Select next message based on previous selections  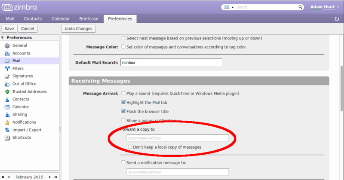click(x=123, y=38)
